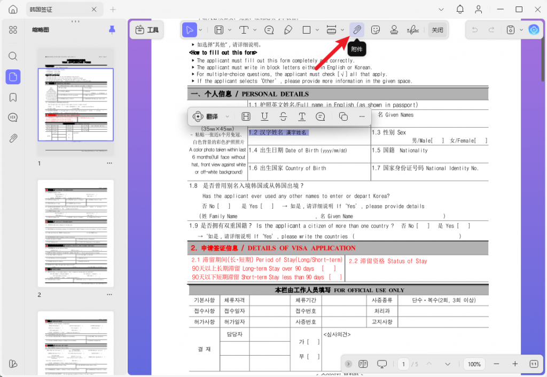Zoom out with the minus button
The image size is (547, 377).
pos(496,364)
